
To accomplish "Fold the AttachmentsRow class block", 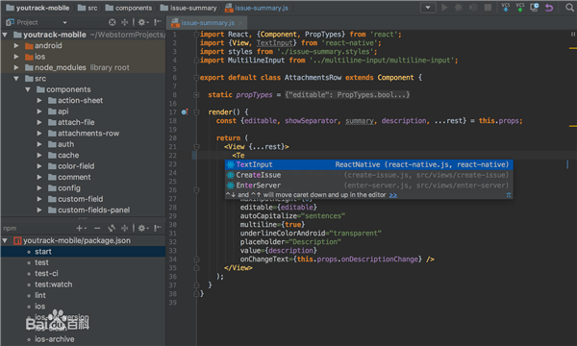I will [x=196, y=78].
